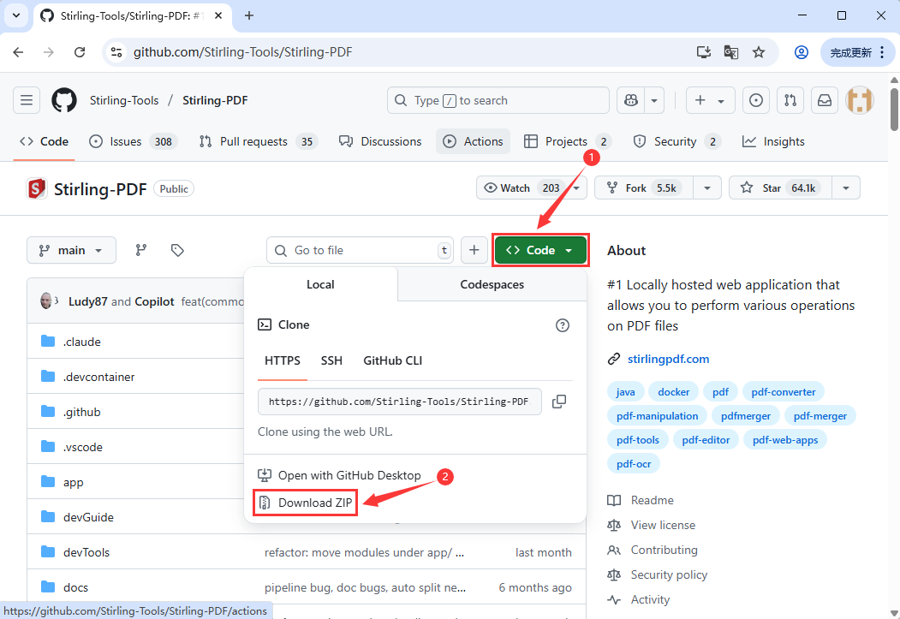This screenshot has height=619, width=900.
Task: Open the stirlingpdf.com website link
Action: click(x=668, y=359)
